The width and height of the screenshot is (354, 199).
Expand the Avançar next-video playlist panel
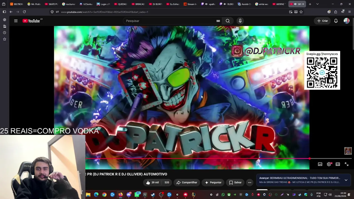tap(346, 180)
